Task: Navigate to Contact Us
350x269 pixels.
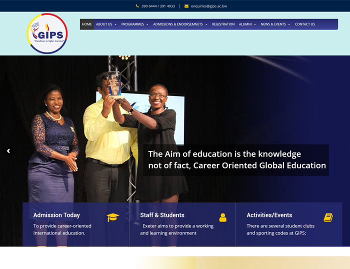Action: [x=304, y=24]
